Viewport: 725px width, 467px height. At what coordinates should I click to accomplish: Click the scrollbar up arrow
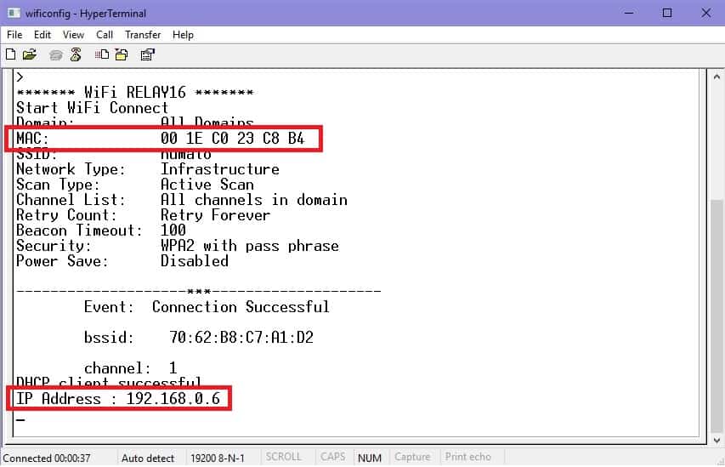[717, 77]
